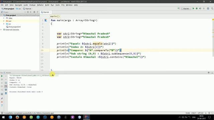Rerun the program in the Run panel
214x120 pixels.
[x=2, y=76]
